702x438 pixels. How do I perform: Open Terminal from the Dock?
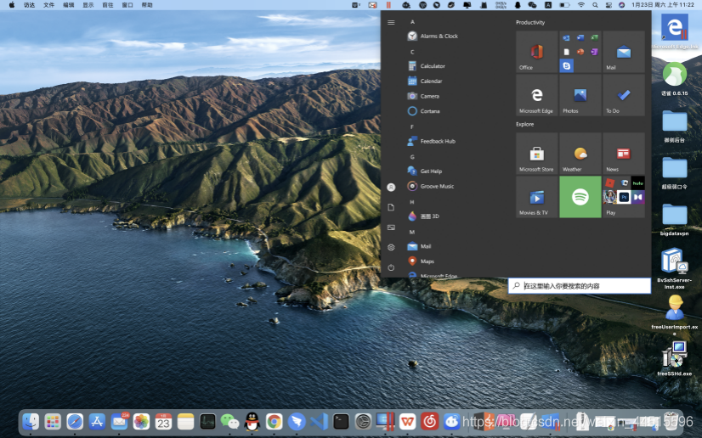(341, 422)
